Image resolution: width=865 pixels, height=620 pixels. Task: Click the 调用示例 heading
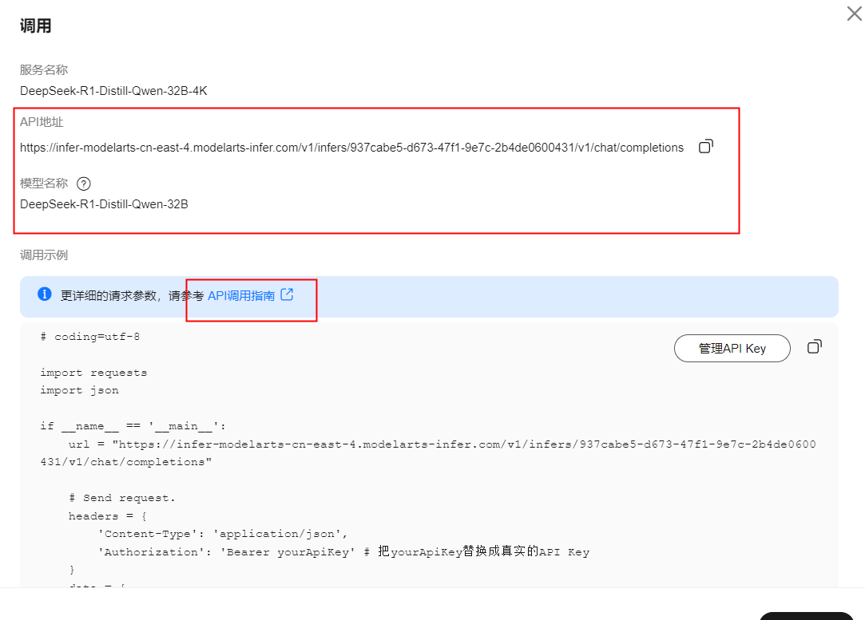pyautogui.click(x=44, y=255)
